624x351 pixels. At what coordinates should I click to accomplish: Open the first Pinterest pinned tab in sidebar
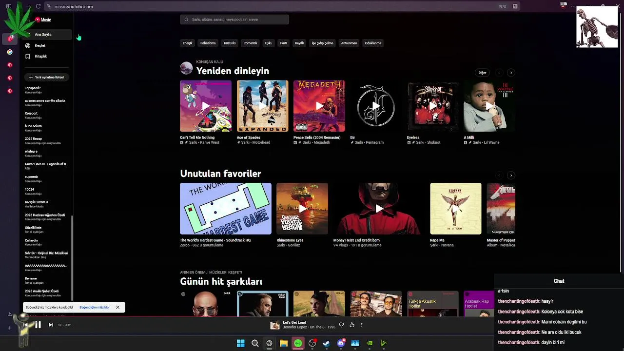pos(9,65)
